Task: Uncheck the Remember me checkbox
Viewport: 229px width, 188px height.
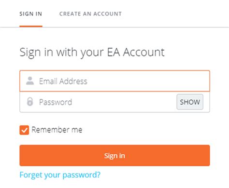Action: (24, 130)
